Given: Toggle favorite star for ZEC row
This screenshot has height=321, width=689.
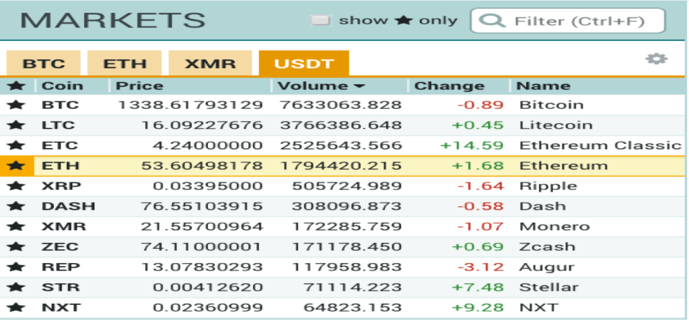Looking at the screenshot, I should coord(16,246).
